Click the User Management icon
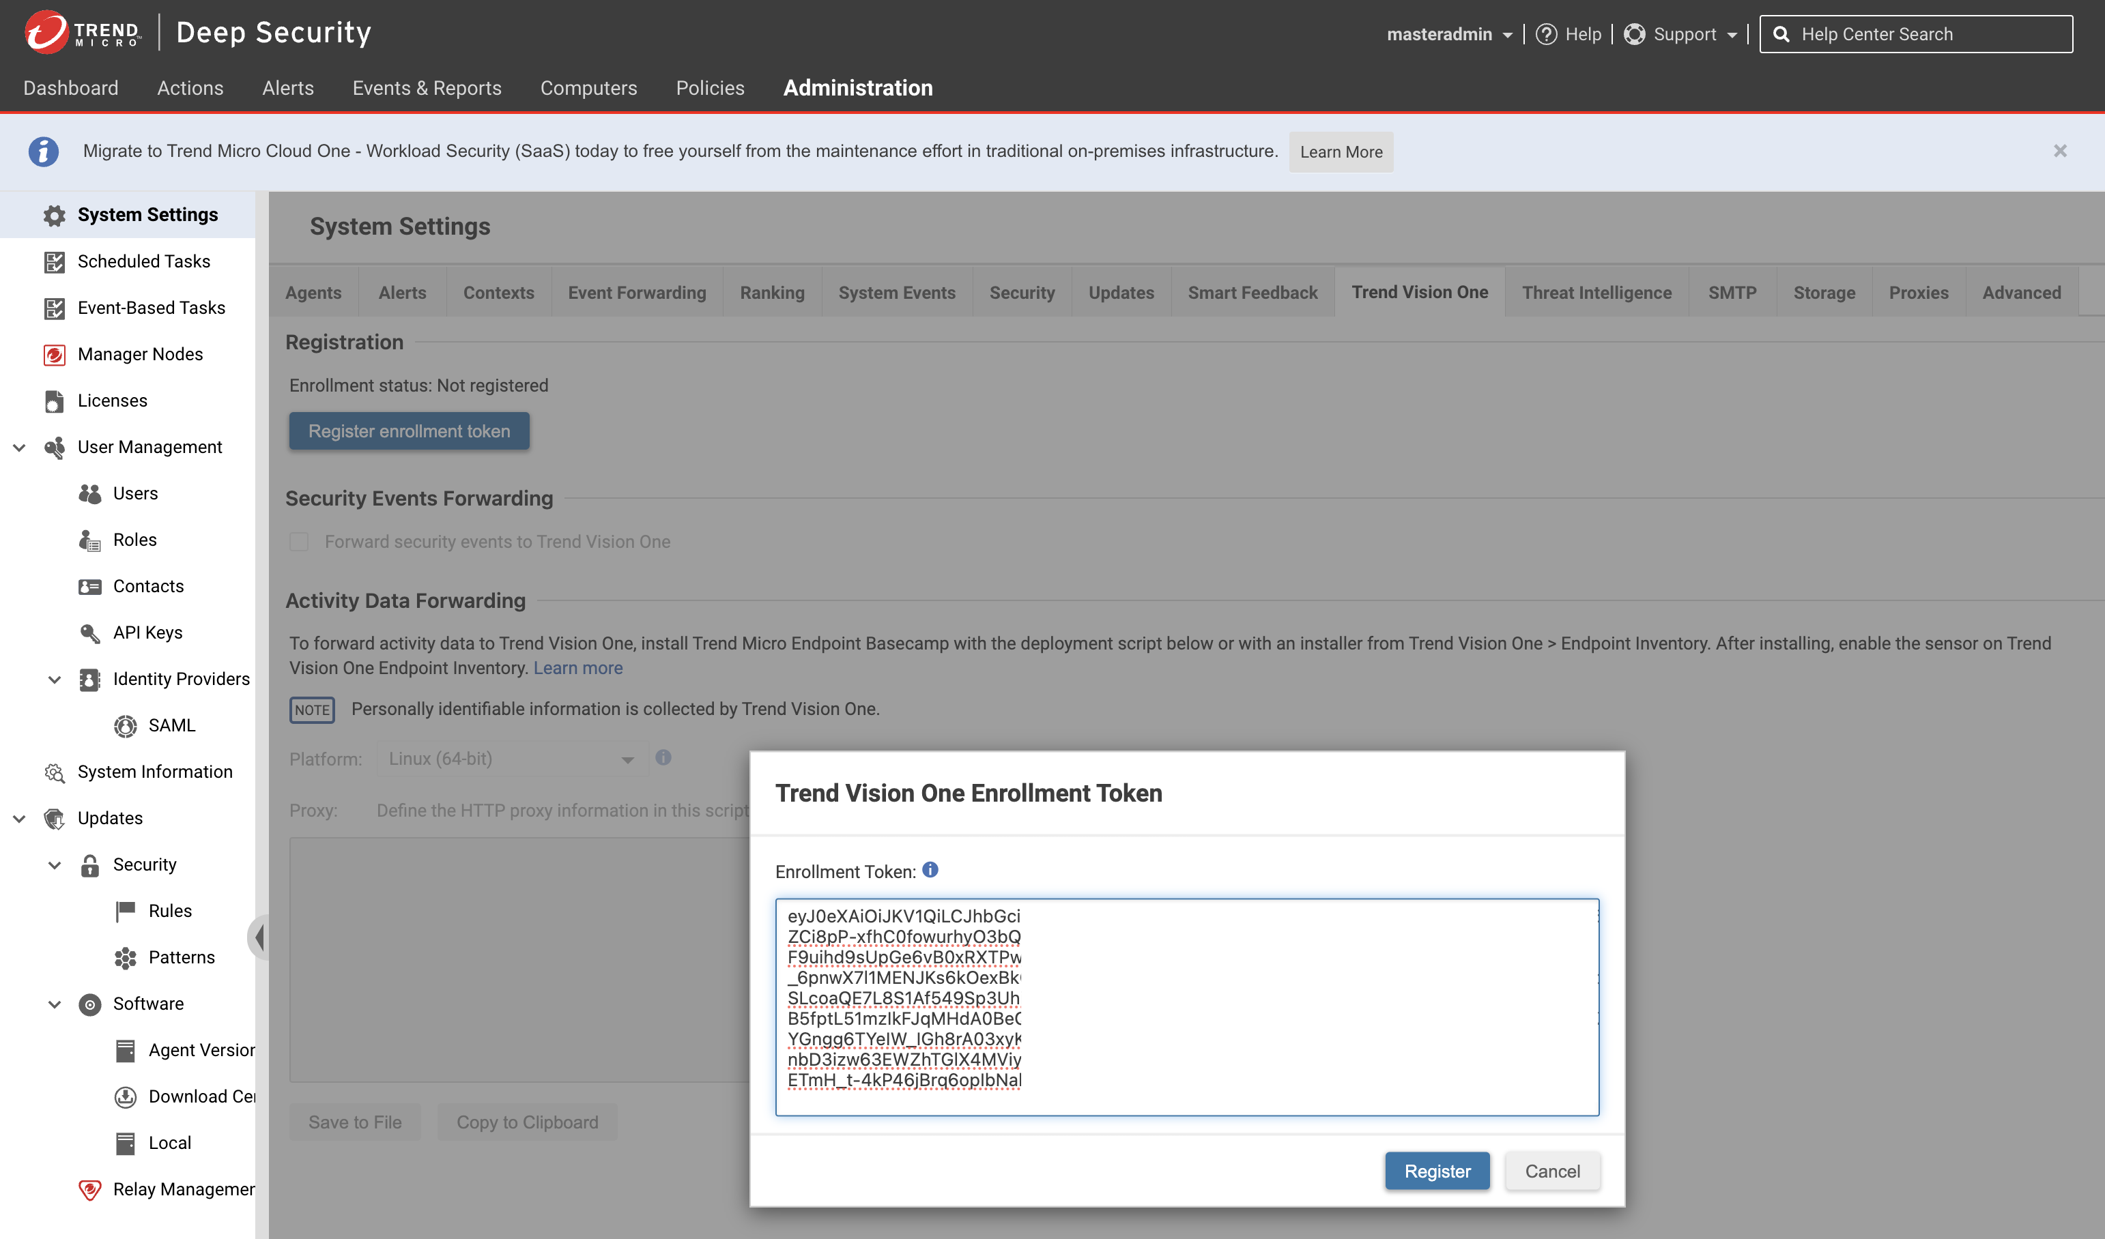This screenshot has width=2105, height=1239. point(55,448)
